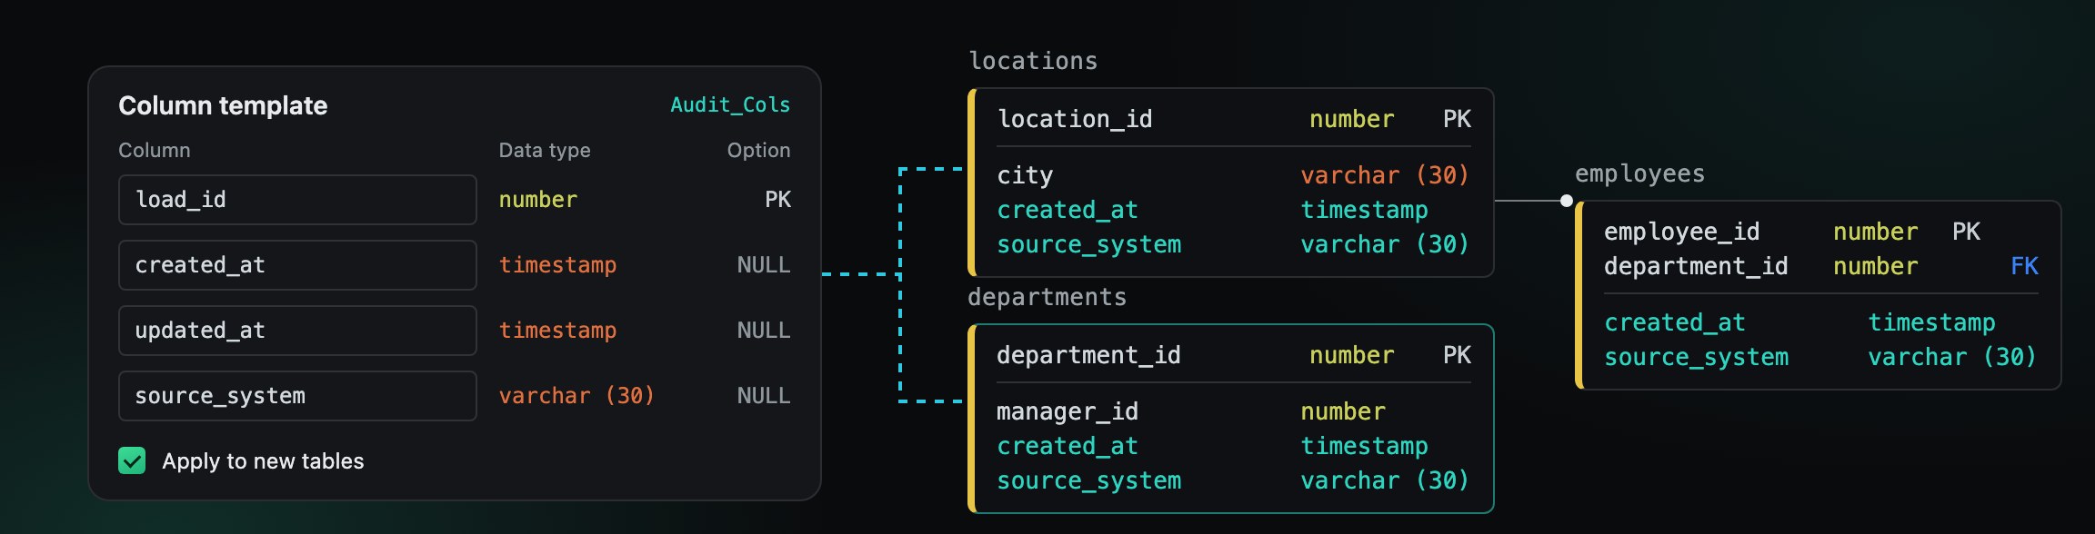Click number type of manager_id
Viewport: 2095px width, 534px height.
pos(1343,411)
